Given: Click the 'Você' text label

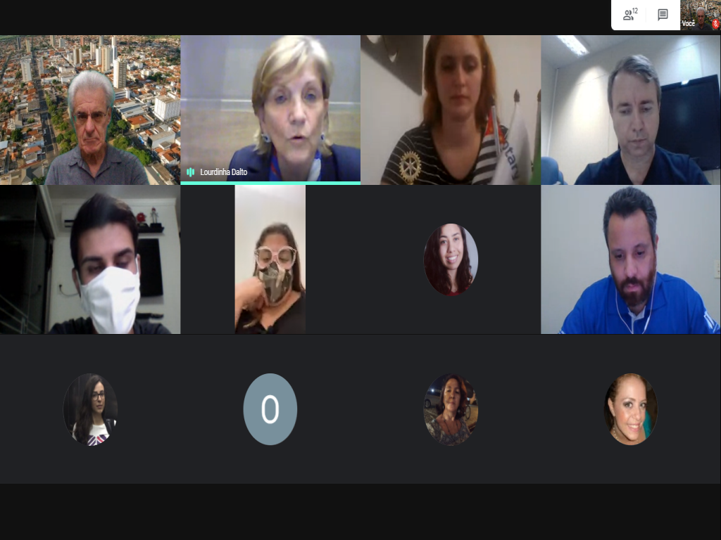Looking at the screenshot, I should 689,23.
